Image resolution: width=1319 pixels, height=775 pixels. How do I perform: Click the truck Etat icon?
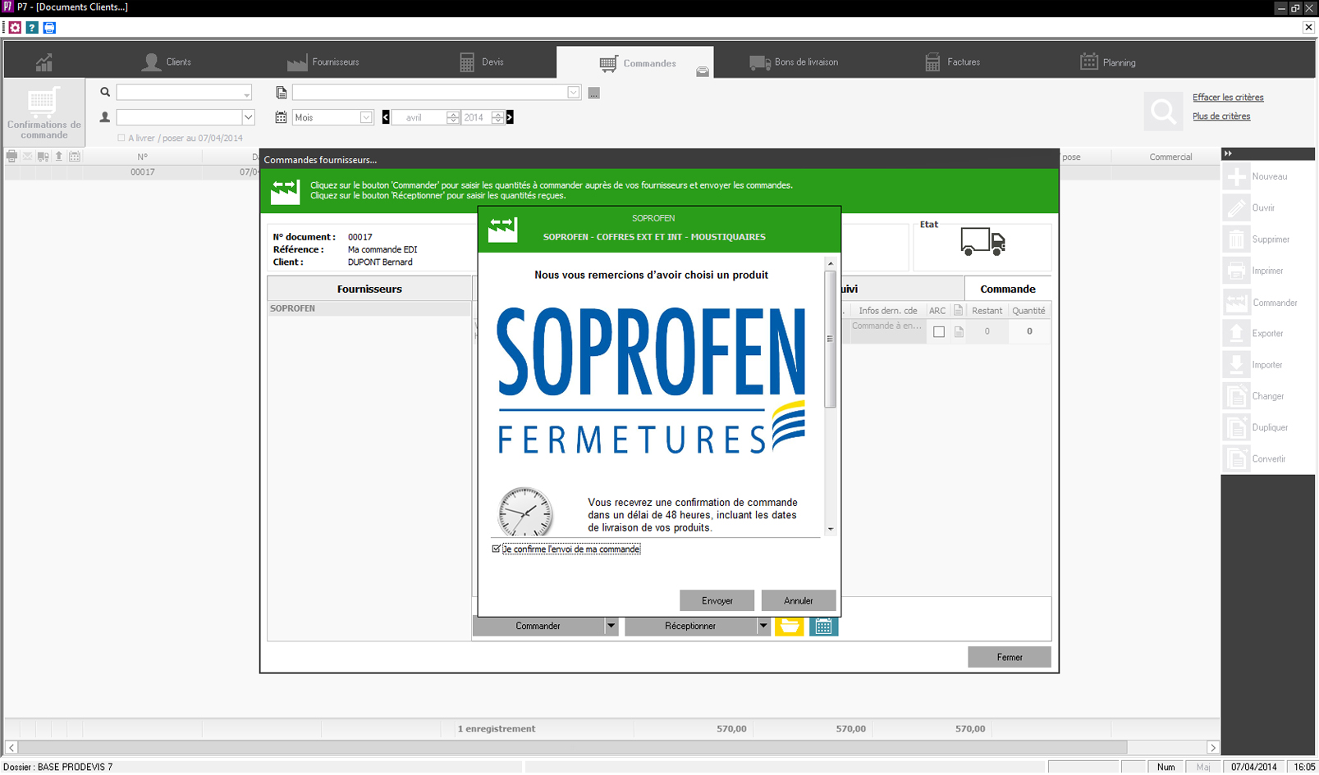point(982,242)
